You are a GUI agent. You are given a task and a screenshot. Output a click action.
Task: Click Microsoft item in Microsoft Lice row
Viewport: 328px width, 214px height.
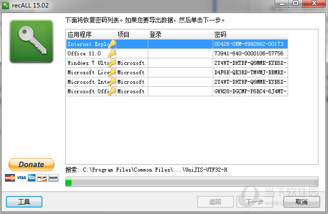(131, 72)
